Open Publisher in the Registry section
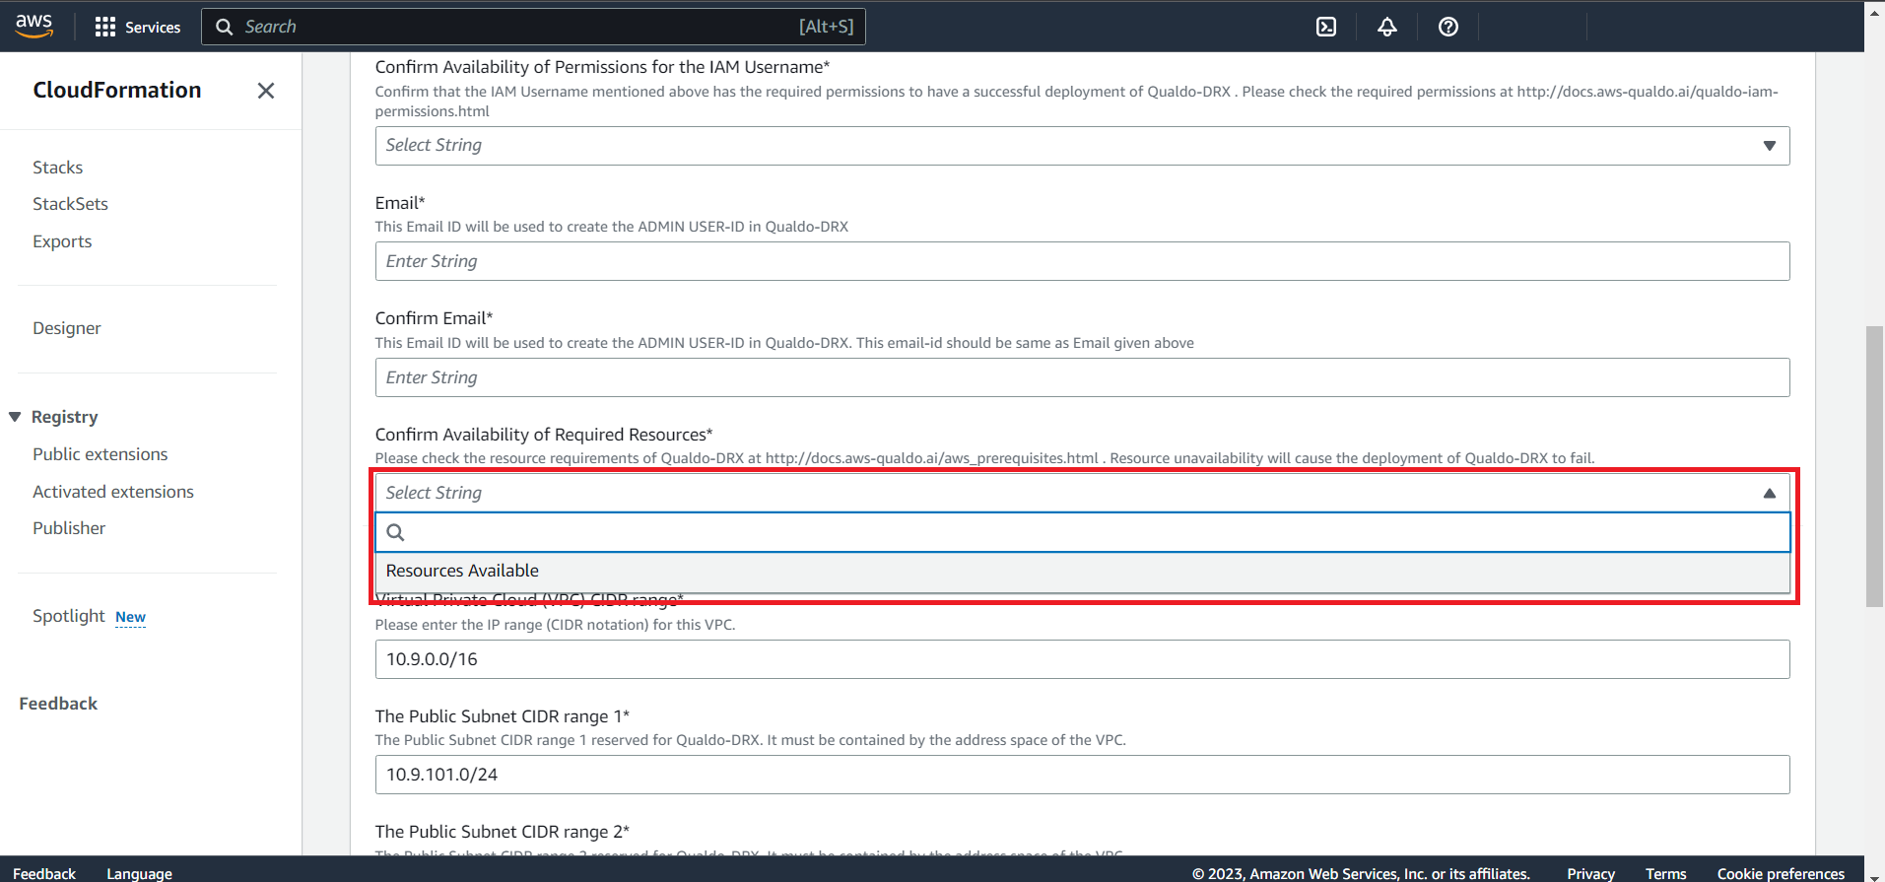 tap(68, 528)
